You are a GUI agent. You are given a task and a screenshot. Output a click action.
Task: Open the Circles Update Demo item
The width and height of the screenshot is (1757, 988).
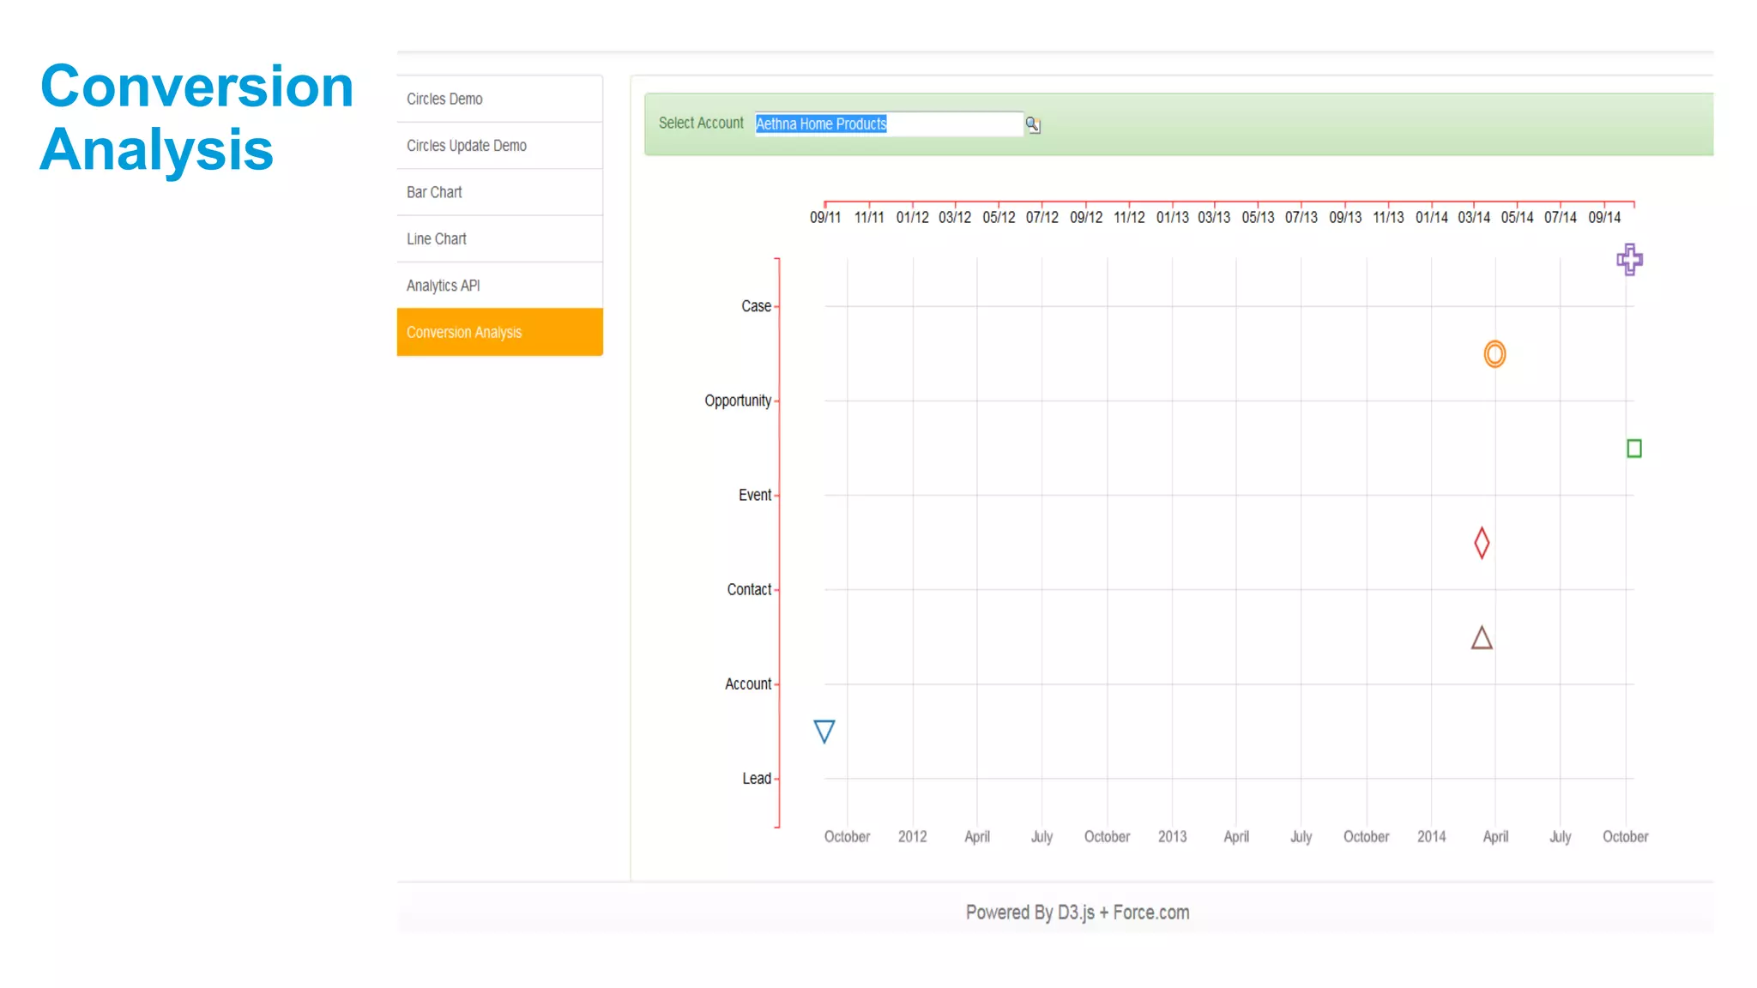pos(499,146)
